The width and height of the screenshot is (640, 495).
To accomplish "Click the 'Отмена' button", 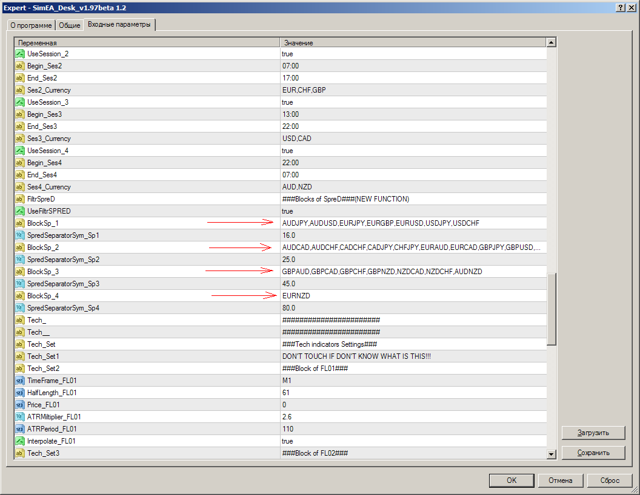I will 561,480.
